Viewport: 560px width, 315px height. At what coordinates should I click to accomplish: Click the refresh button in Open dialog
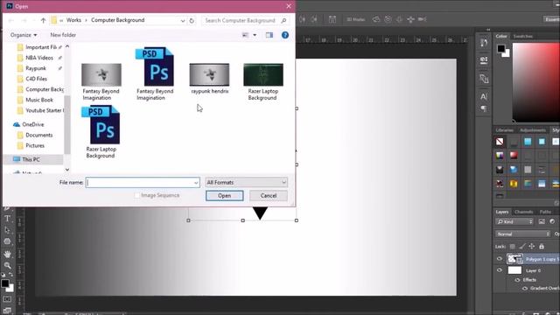pos(192,21)
